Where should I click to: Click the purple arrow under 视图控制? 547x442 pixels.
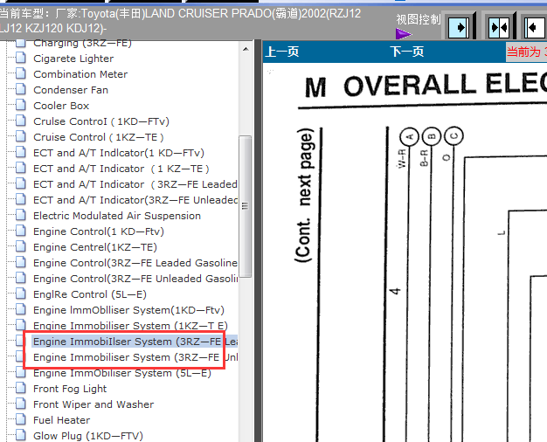(404, 34)
